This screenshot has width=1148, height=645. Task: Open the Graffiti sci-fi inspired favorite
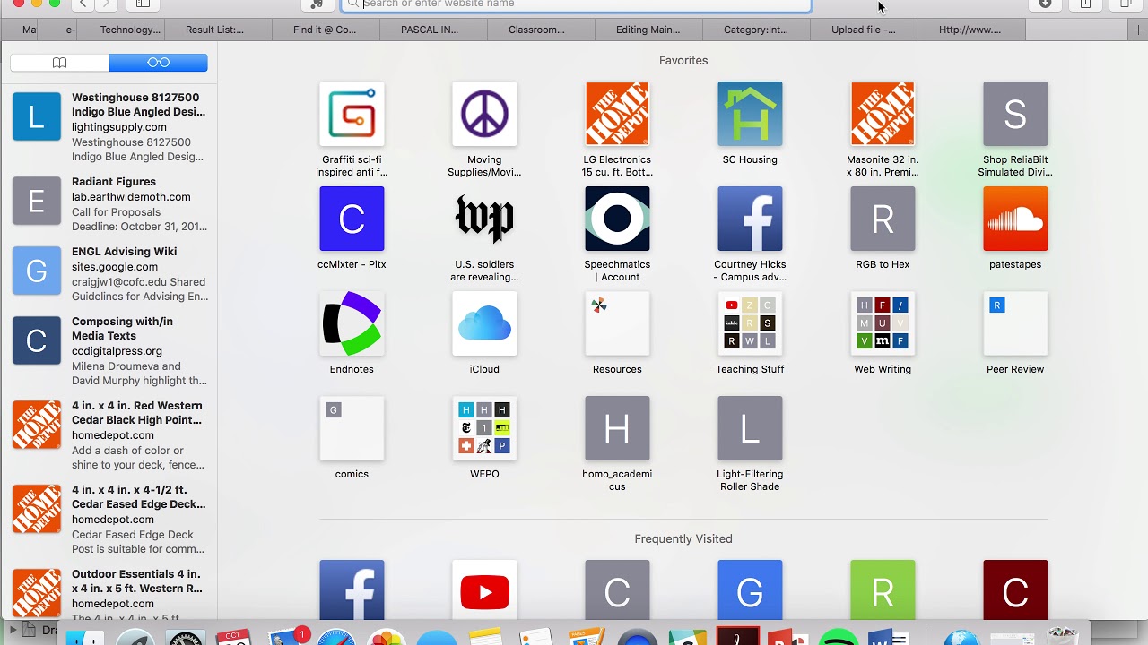point(352,114)
